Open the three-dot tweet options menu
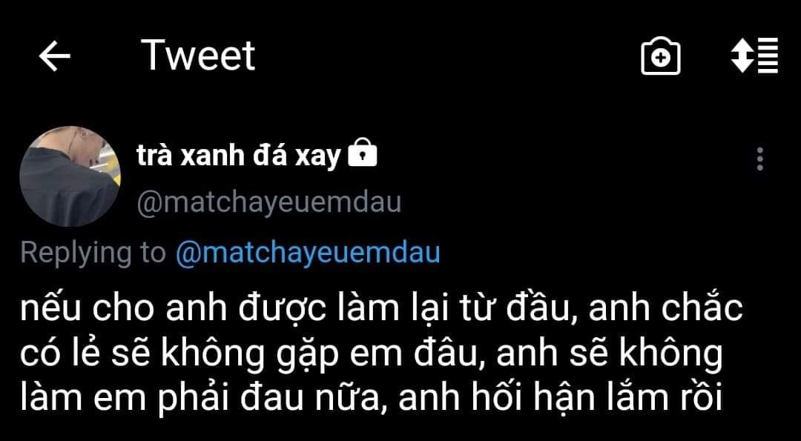Screen dimensions: 801x441 760,159
